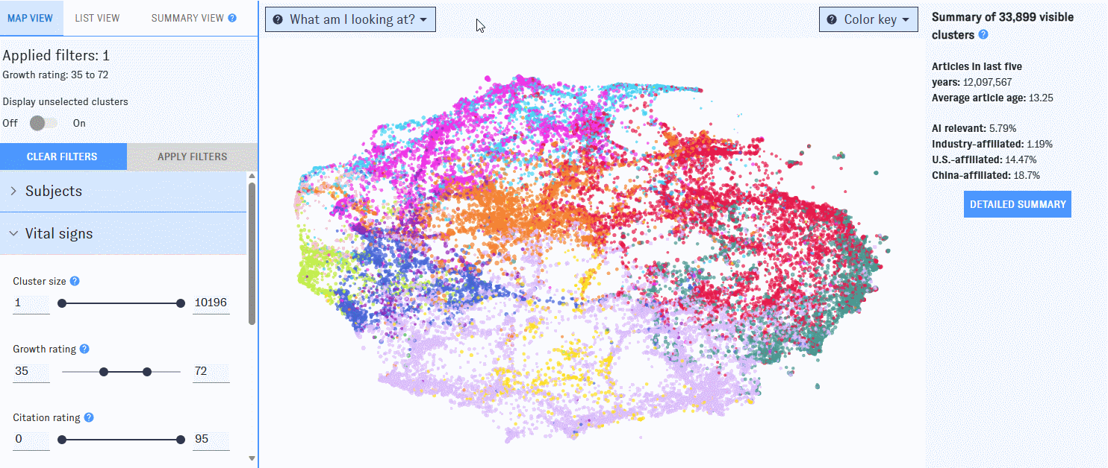Click the Cluster size minimum input field
The width and height of the screenshot is (1108, 468).
point(31,303)
